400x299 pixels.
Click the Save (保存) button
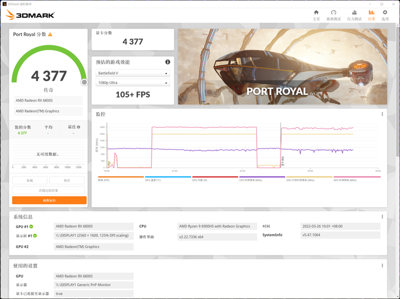coord(67,180)
